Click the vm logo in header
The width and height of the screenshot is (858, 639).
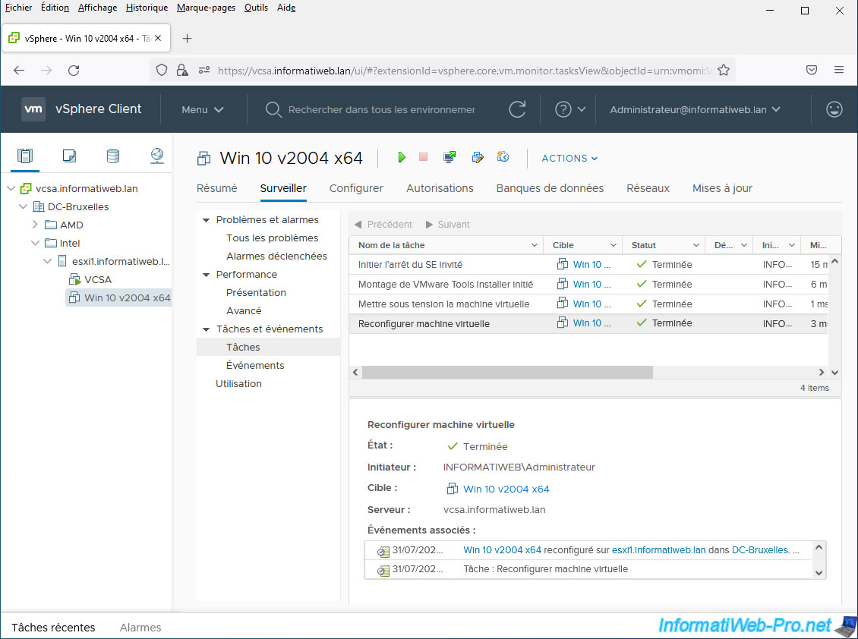pos(33,109)
